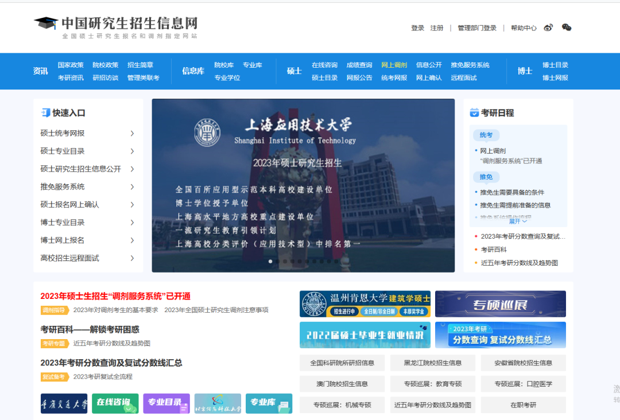Viewport: 620px width, 420px height.
Task: Click the 考研专题 orange tag
Action: (55, 343)
